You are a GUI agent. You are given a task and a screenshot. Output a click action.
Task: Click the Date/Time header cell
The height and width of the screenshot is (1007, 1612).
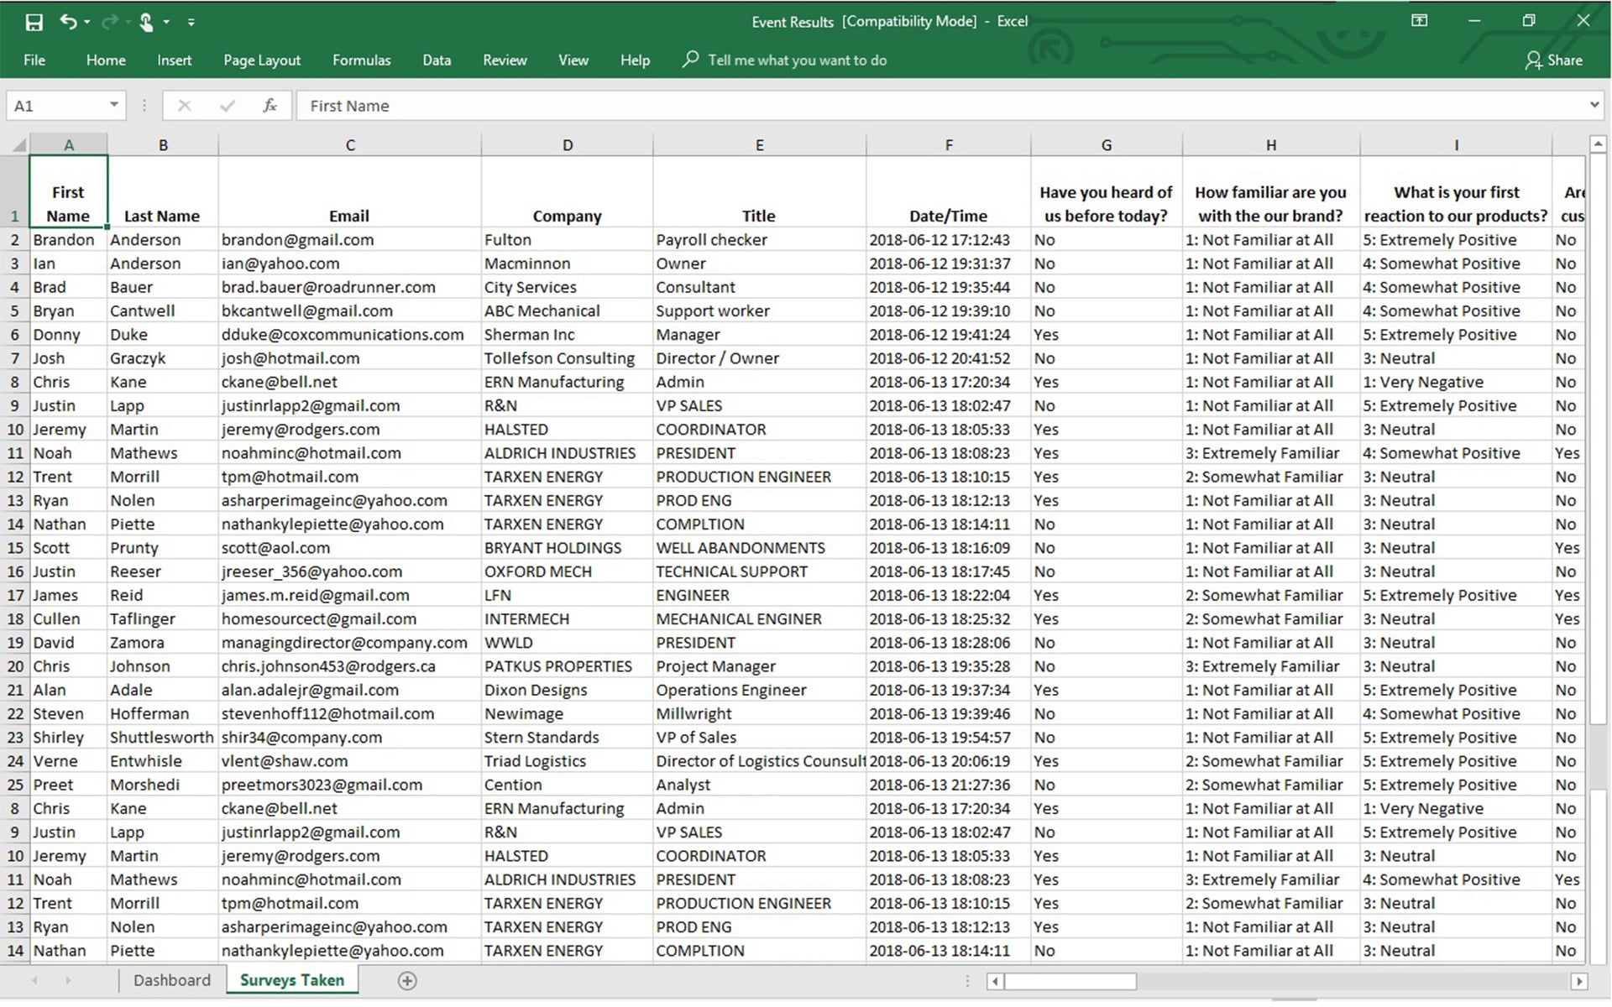click(949, 191)
